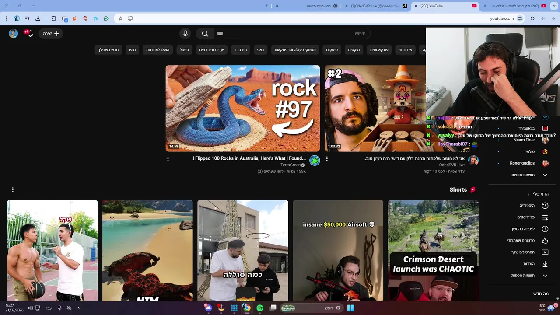Open the Crimson Desert launch Short
The width and height of the screenshot is (560, 315).
pyautogui.click(x=433, y=251)
